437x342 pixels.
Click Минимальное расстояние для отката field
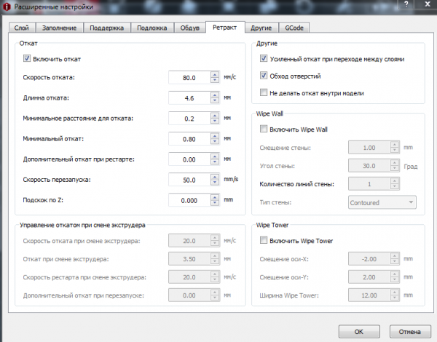[x=189, y=119]
